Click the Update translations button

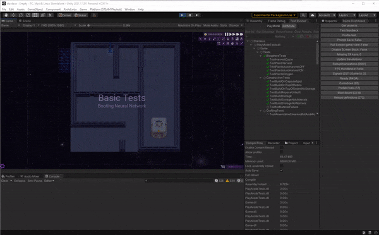pyautogui.click(x=349, y=59)
